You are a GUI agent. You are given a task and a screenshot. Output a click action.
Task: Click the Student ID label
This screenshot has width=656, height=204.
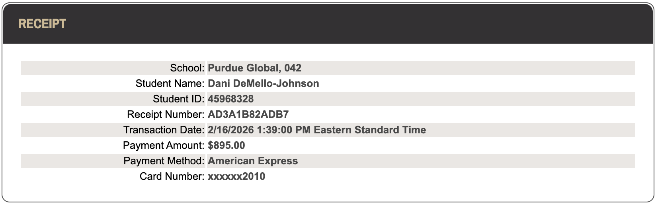(x=178, y=99)
